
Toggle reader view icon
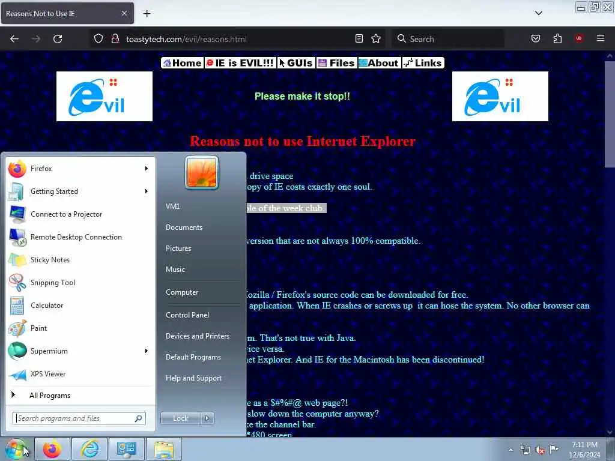coord(359,38)
